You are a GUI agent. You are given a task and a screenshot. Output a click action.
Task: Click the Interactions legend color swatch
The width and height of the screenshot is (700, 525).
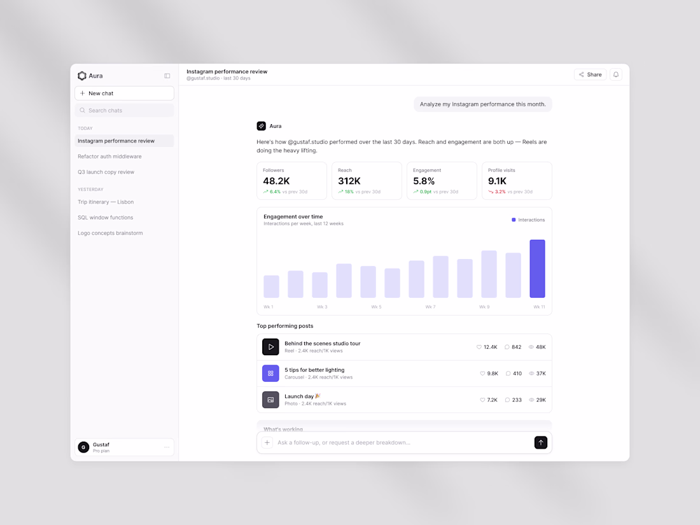pos(514,220)
